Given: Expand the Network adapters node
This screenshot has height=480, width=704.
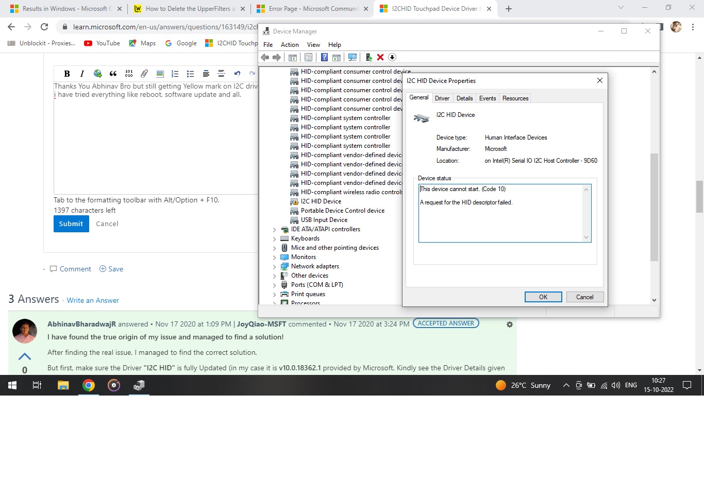Looking at the screenshot, I should point(274,267).
